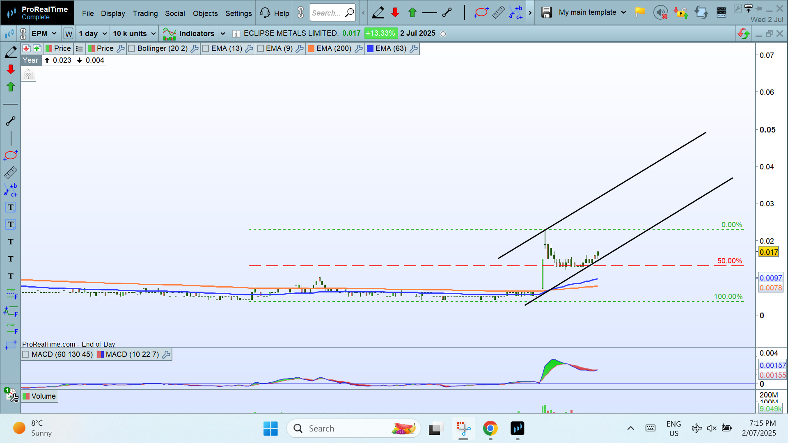Click the red down arrow in top toolbar
This screenshot has height=443, width=788.
pyautogui.click(x=395, y=13)
